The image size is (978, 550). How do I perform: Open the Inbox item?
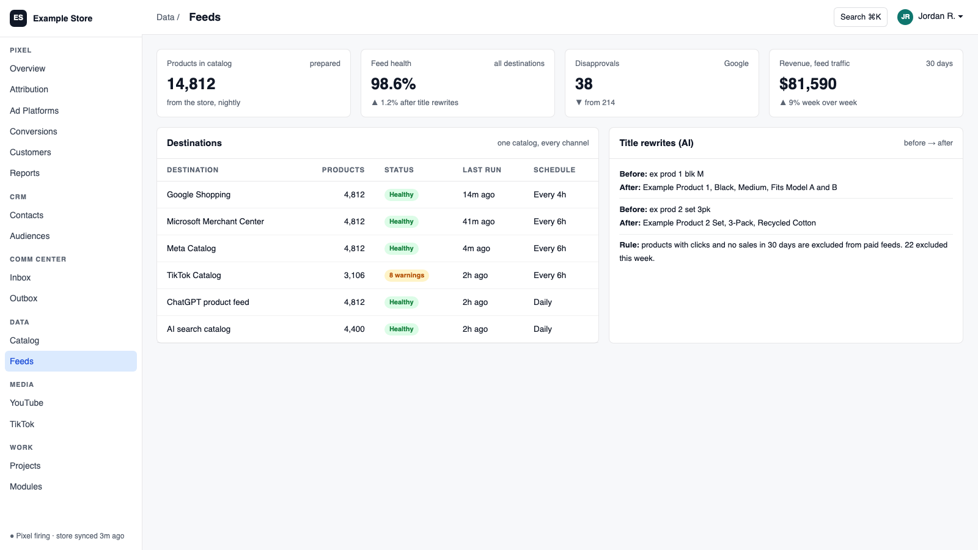pos(71,277)
